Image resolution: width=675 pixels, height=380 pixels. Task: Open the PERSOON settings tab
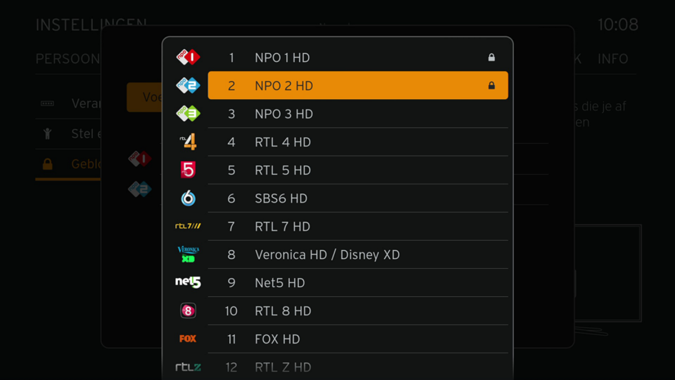(68, 59)
